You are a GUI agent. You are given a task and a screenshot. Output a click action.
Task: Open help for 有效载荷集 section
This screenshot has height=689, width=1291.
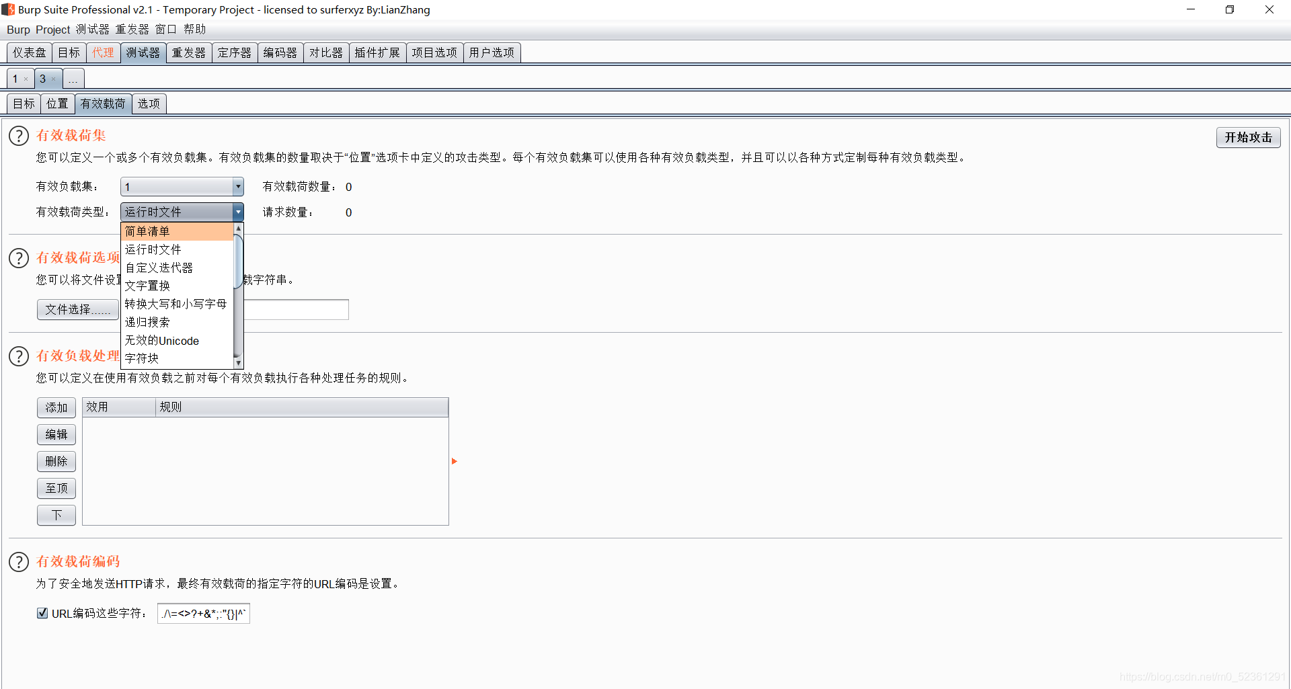[19, 136]
